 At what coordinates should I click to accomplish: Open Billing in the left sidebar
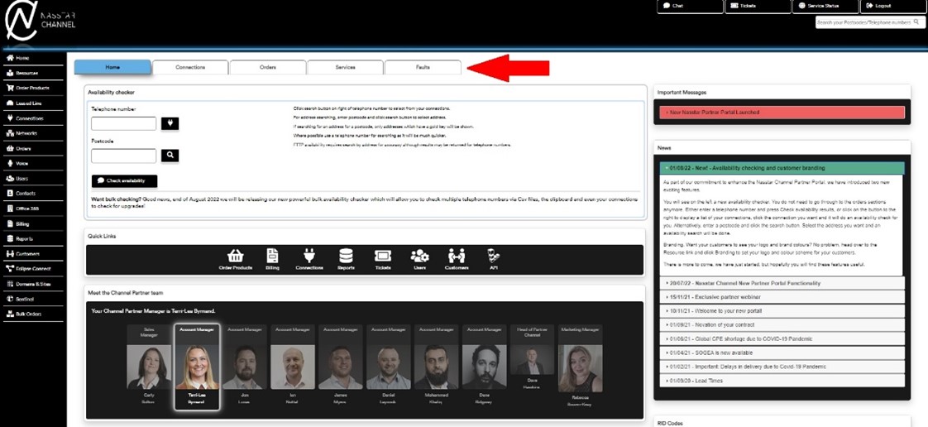pyautogui.click(x=32, y=224)
